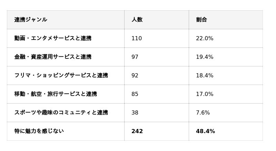This screenshot has height=151, width=276.
Task: Select the 18.4% percentage cell
Action: (205, 76)
